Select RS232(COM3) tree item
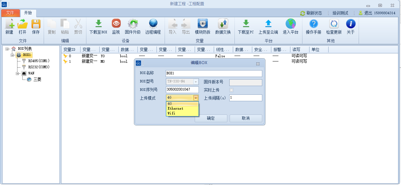 [x=39, y=67]
